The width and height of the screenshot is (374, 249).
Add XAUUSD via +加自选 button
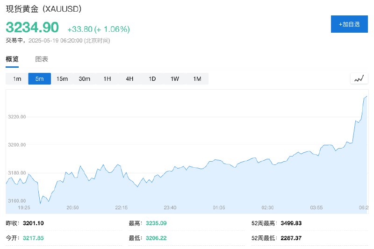349,24
